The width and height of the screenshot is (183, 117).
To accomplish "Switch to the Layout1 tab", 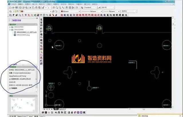I will pos(62,109).
